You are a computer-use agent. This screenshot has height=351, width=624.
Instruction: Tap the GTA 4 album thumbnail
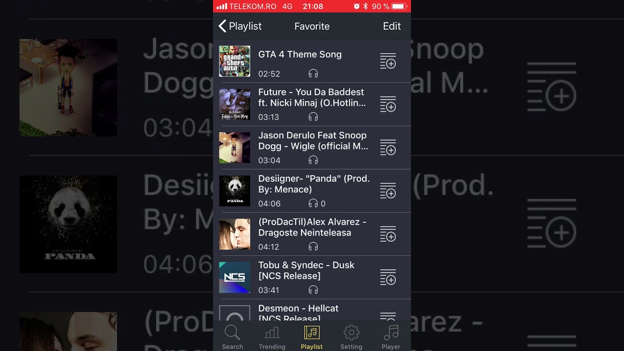point(234,61)
